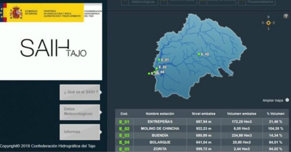Click the E_03 green dot on map
This screenshot has width=291, height=152.
157,68
